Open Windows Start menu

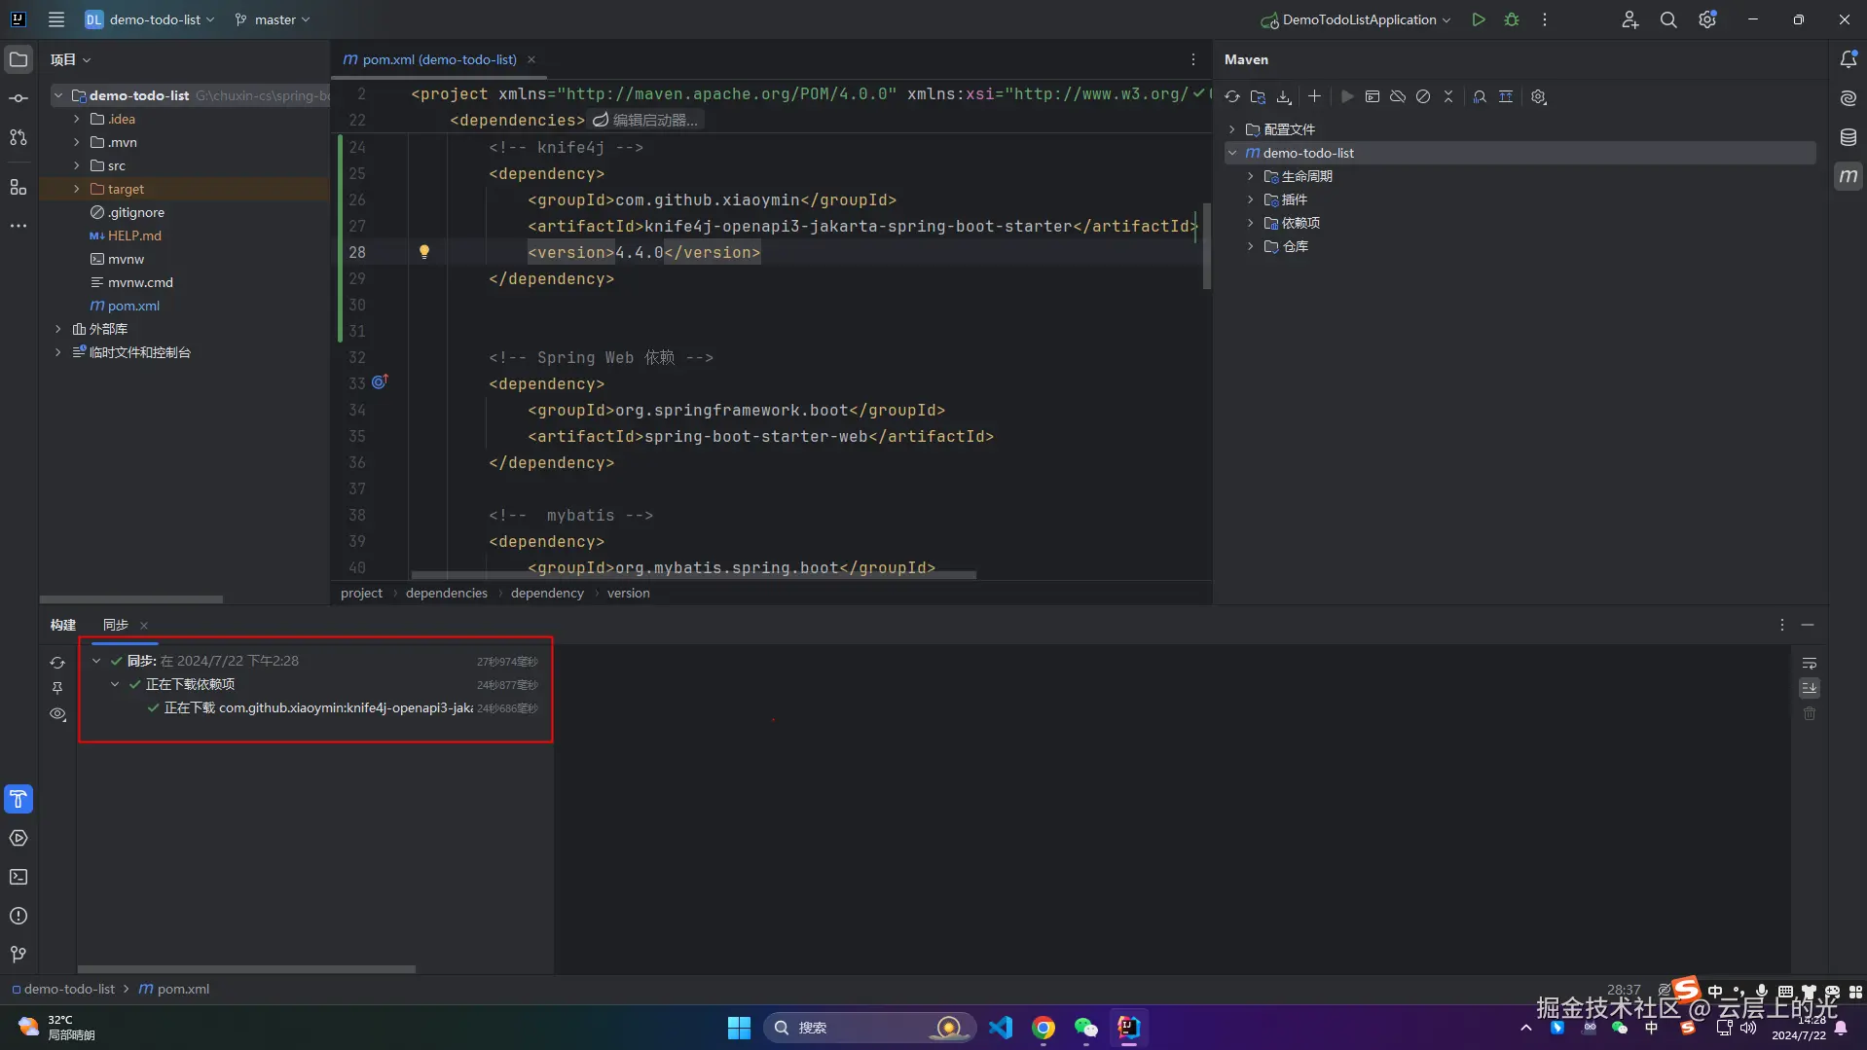coord(739,1028)
